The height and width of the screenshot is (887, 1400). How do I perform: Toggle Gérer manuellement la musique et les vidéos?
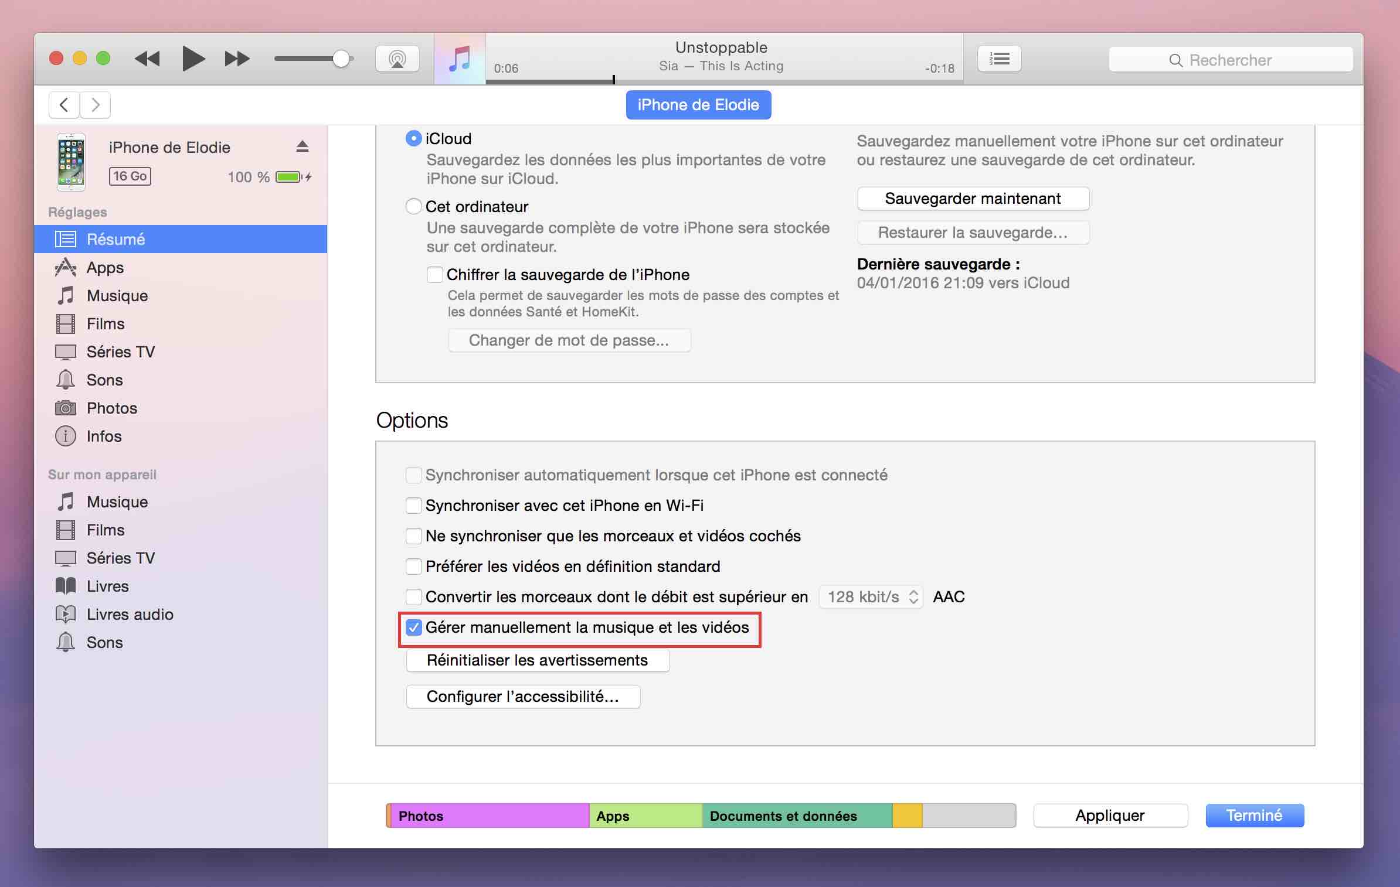[413, 627]
